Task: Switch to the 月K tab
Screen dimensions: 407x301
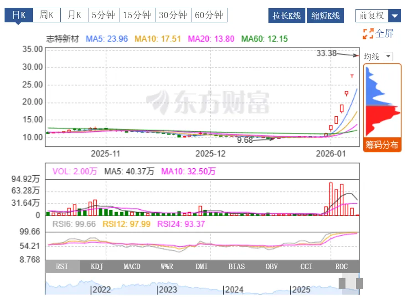Action: coord(74,15)
